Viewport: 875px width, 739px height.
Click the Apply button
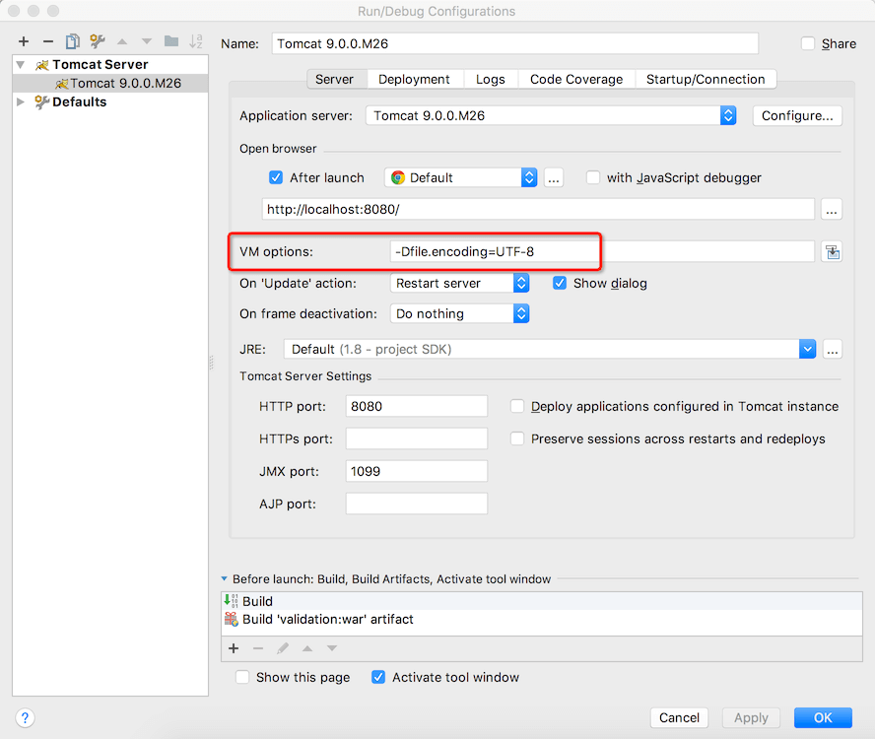pos(751,717)
